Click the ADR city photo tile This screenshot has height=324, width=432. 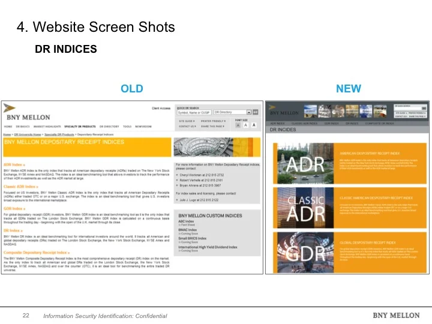(x=305, y=163)
